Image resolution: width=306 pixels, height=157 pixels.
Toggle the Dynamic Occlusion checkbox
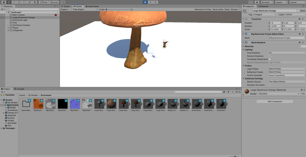coord(269,85)
